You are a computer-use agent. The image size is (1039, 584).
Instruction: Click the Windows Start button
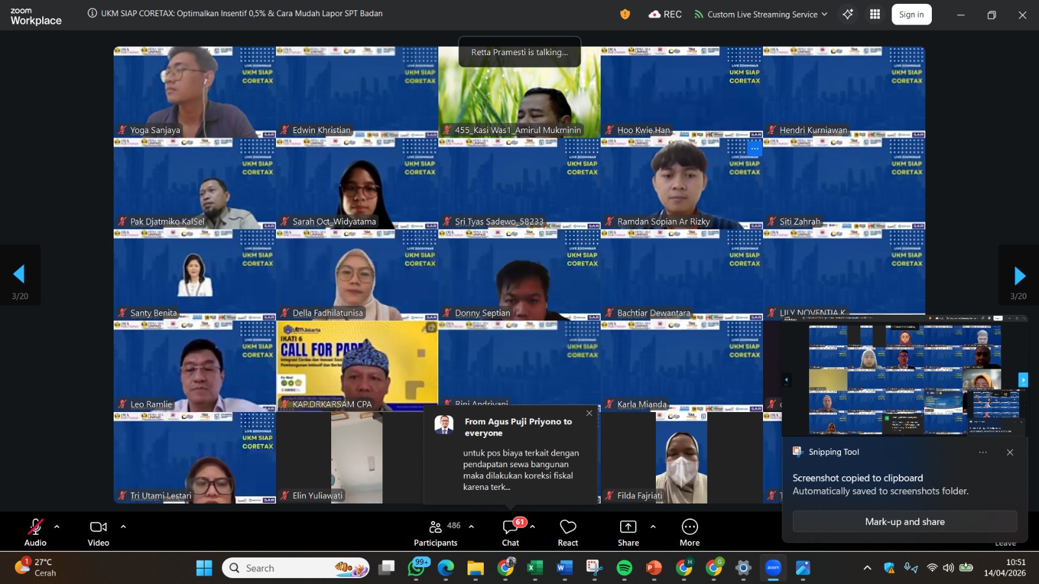205,568
